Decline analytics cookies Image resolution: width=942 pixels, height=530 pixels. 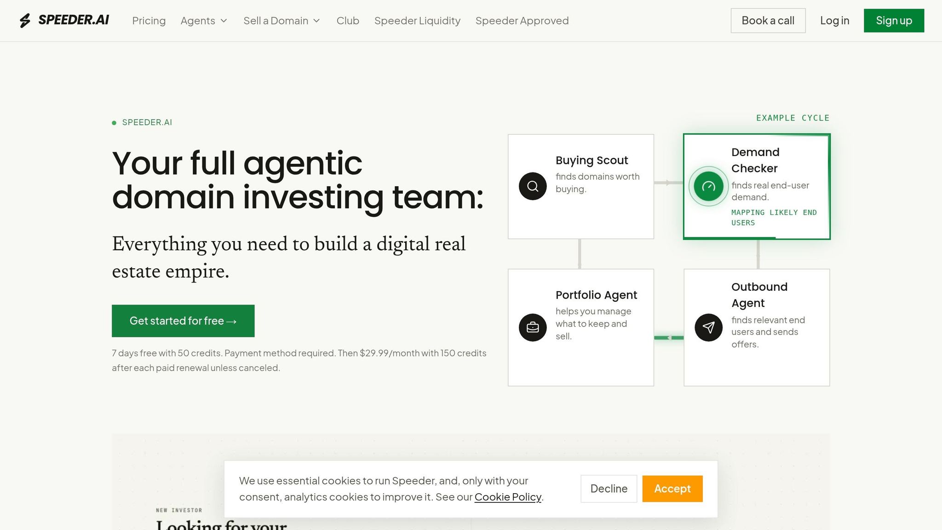(609, 489)
